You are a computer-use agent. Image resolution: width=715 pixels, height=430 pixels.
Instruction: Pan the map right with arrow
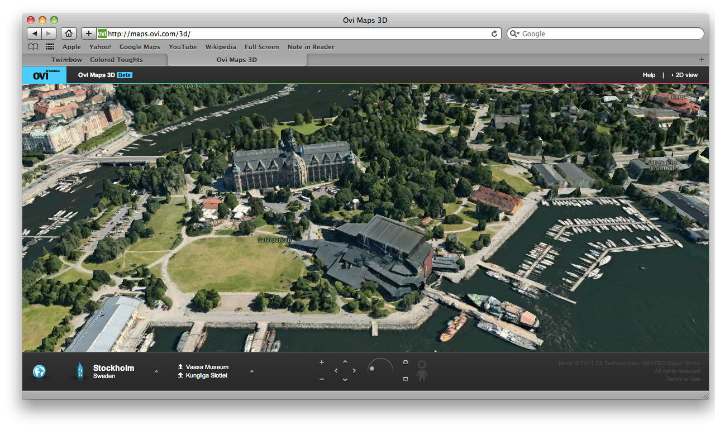point(354,371)
